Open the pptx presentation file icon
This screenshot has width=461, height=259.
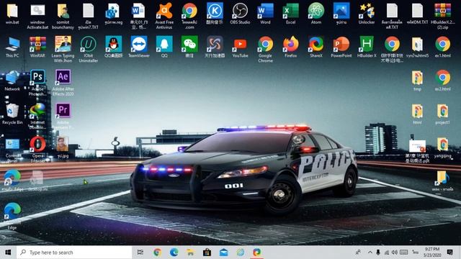(x=417, y=145)
